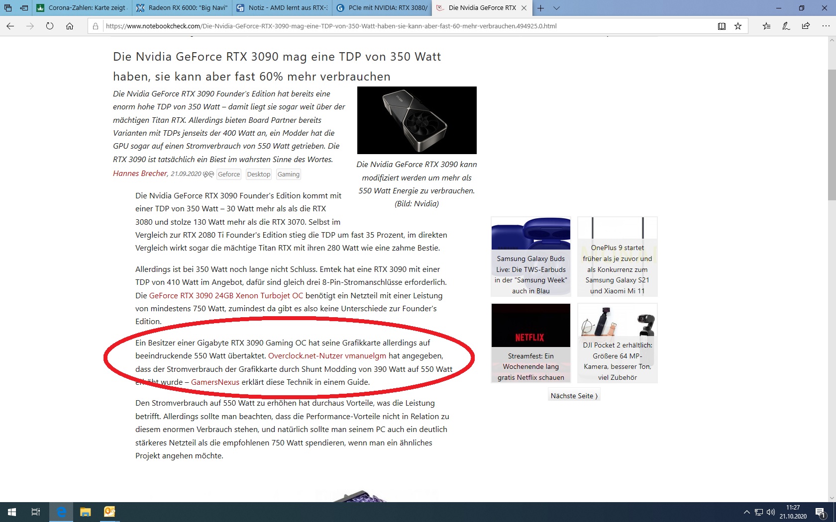Open Task View in the taskbar
Viewport: 836px width, 522px height.
click(36, 512)
